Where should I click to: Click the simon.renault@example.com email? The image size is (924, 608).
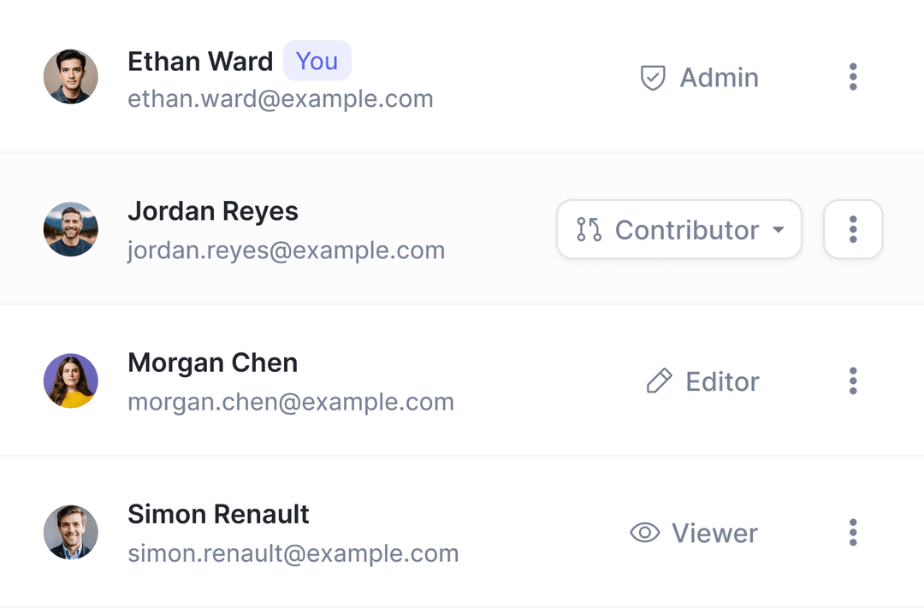(x=293, y=553)
